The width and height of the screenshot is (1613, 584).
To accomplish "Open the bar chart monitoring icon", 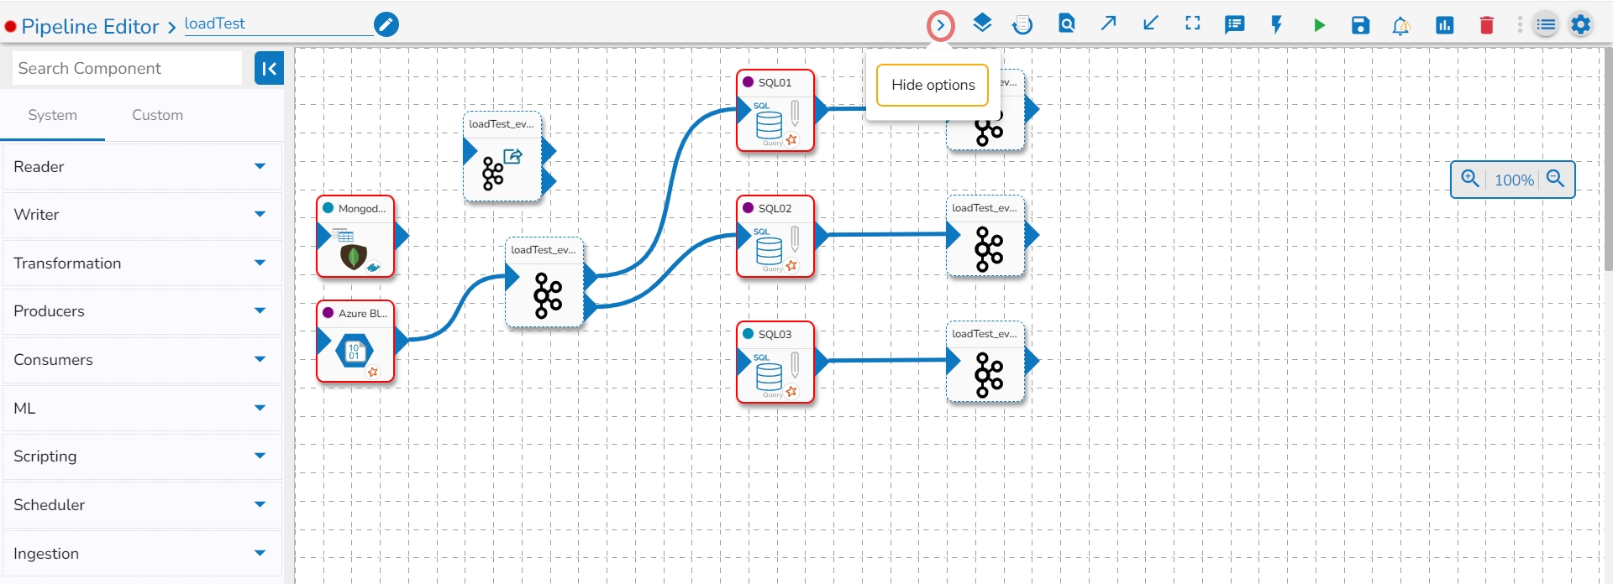I will click(x=1445, y=25).
